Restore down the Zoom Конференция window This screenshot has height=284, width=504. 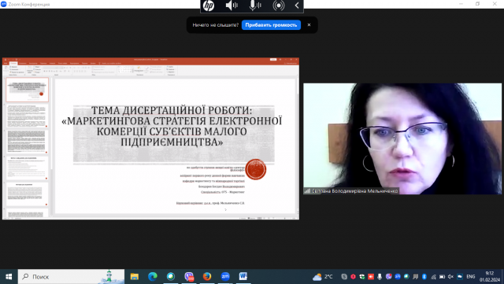[478, 4]
